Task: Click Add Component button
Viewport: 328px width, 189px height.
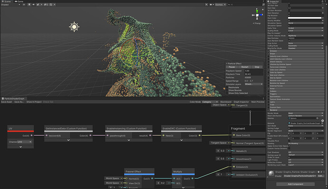Action: (x=295, y=184)
